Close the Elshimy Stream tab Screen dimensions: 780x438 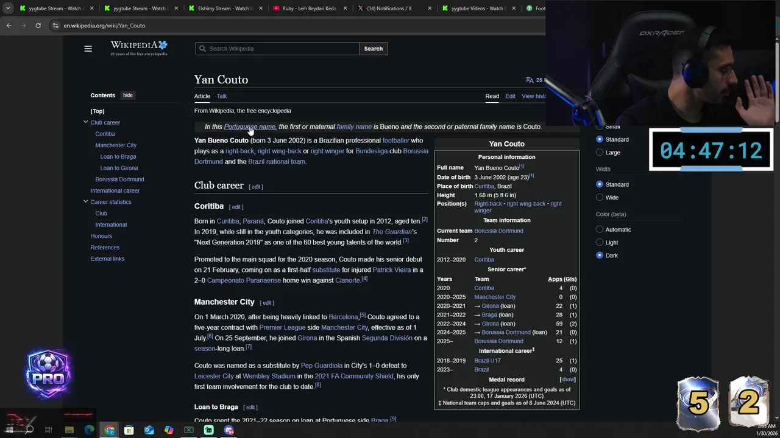click(x=261, y=9)
